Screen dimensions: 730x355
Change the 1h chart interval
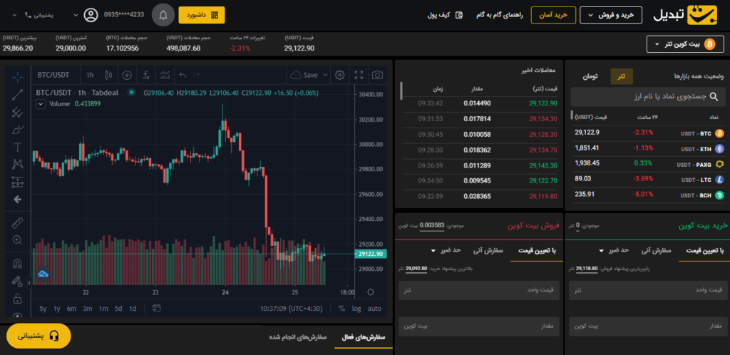point(90,75)
